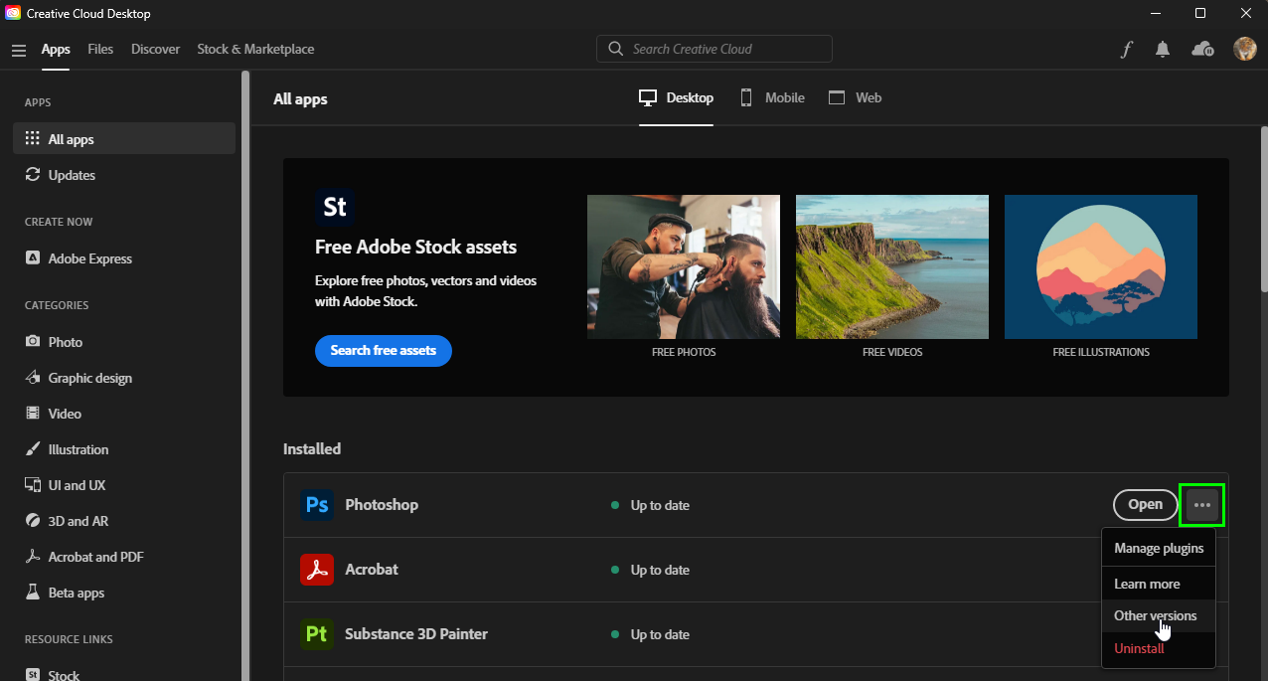The image size is (1268, 681).
Task: Select the Video category in sidebar
Action: [64, 413]
